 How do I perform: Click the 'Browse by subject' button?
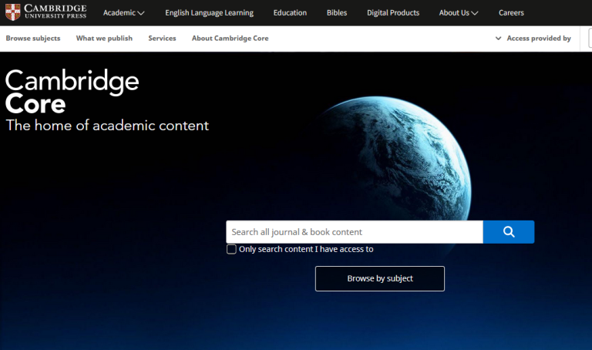(x=380, y=278)
